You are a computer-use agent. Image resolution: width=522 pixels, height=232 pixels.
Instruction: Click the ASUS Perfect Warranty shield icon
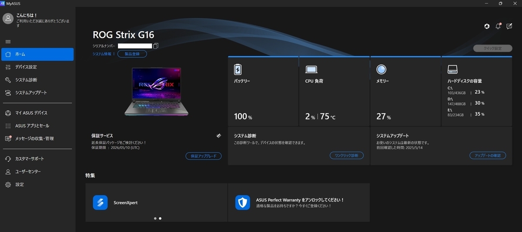(243, 202)
